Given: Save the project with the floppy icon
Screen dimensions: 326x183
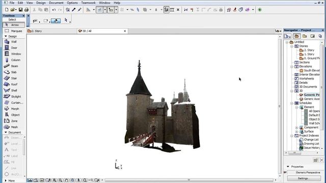Looking at the screenshot, I should click(20, 10).
